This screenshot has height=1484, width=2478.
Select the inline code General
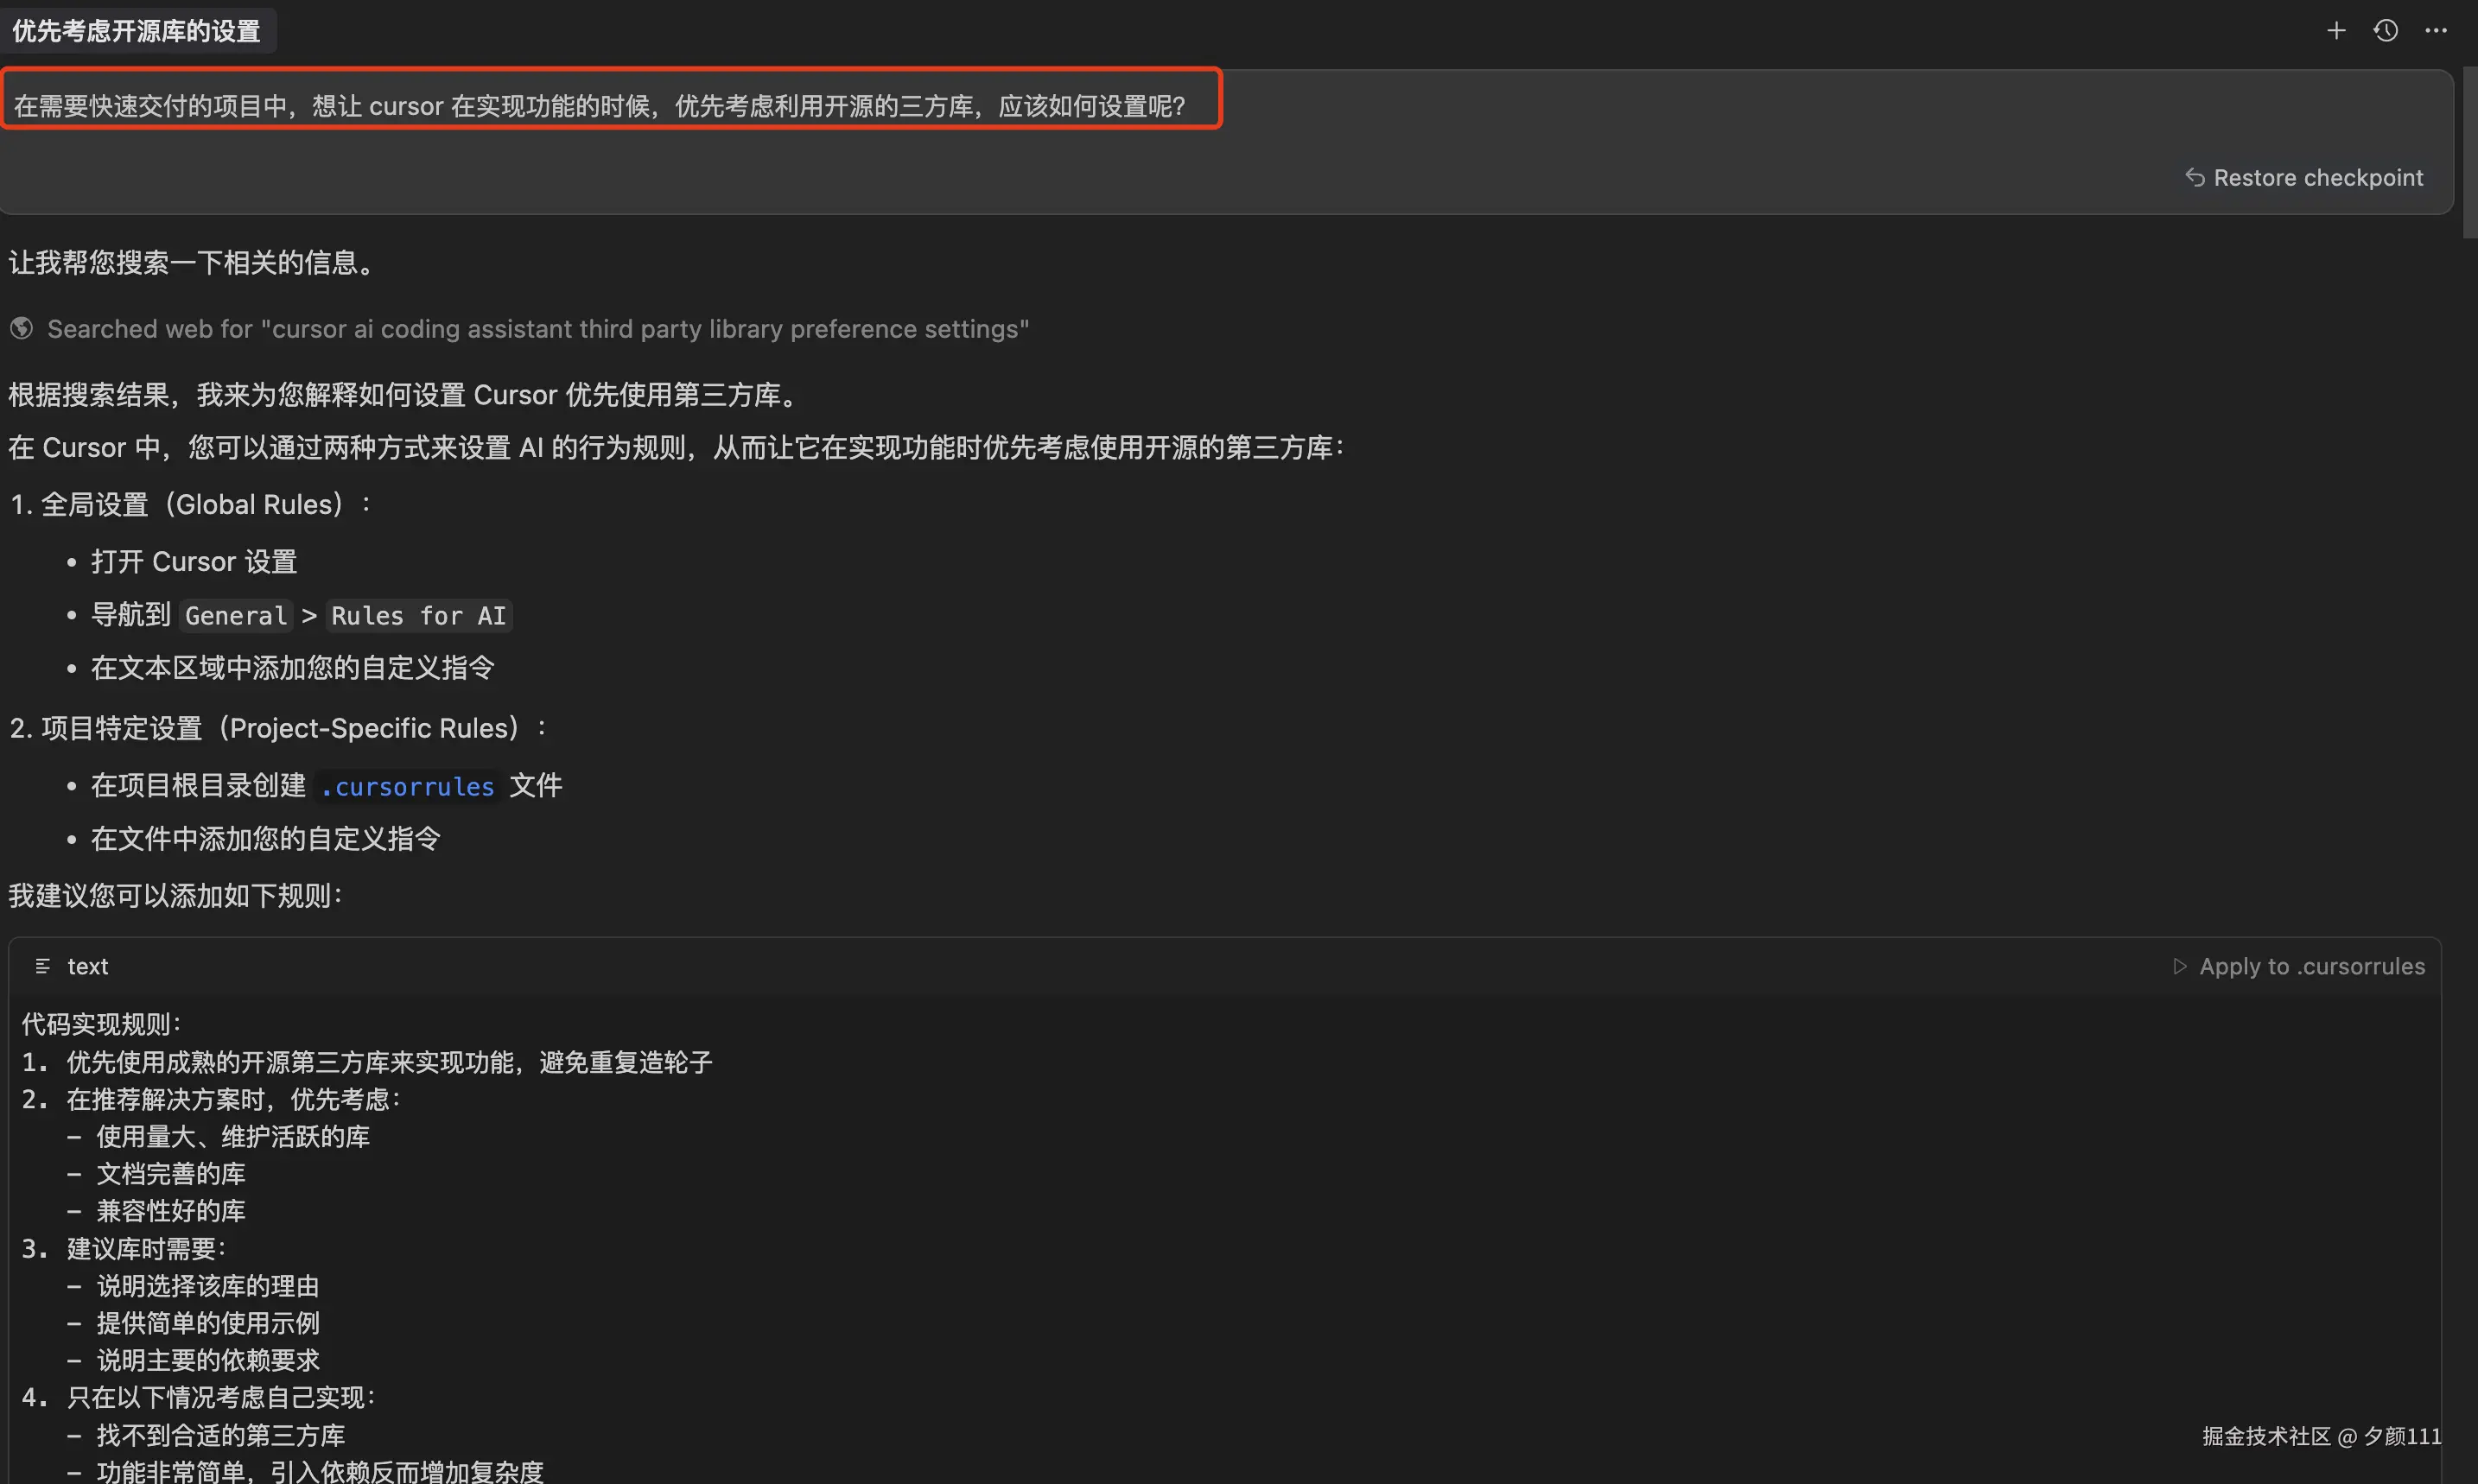(236, 615)
